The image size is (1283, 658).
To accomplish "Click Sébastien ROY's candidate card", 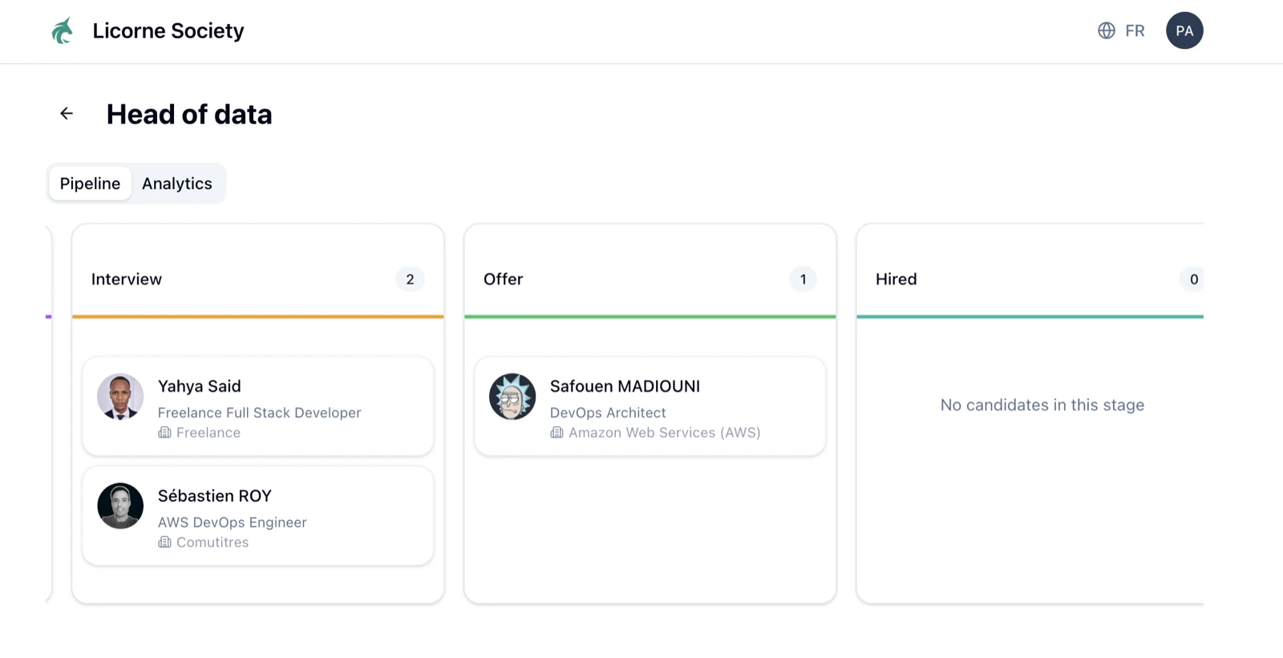I will [x=257, y=516].
